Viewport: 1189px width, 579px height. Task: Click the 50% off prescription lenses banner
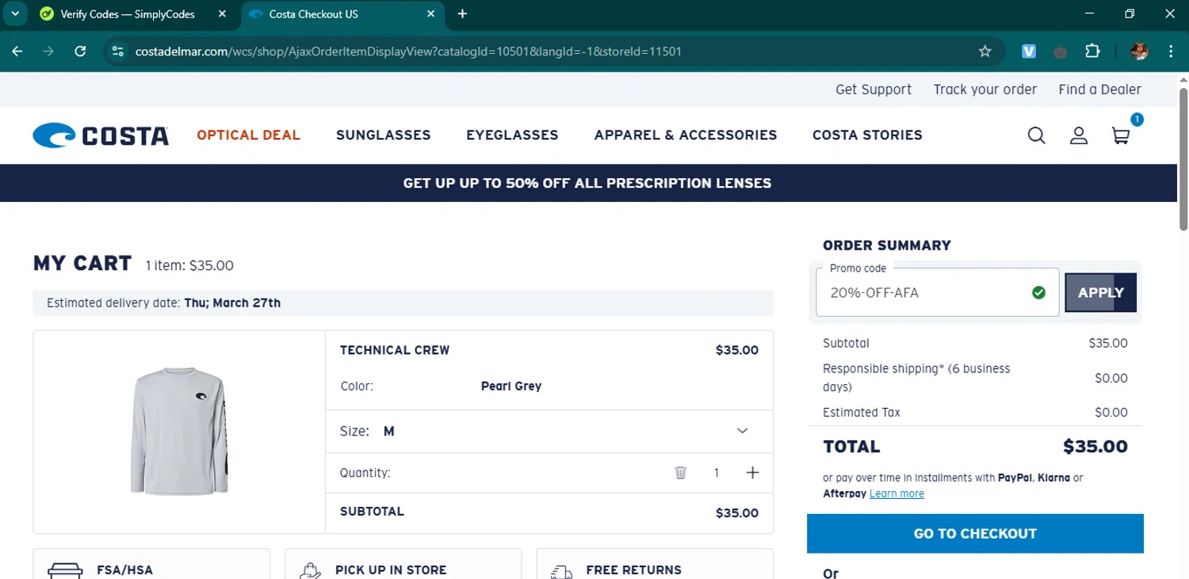[x=588, y=183]
